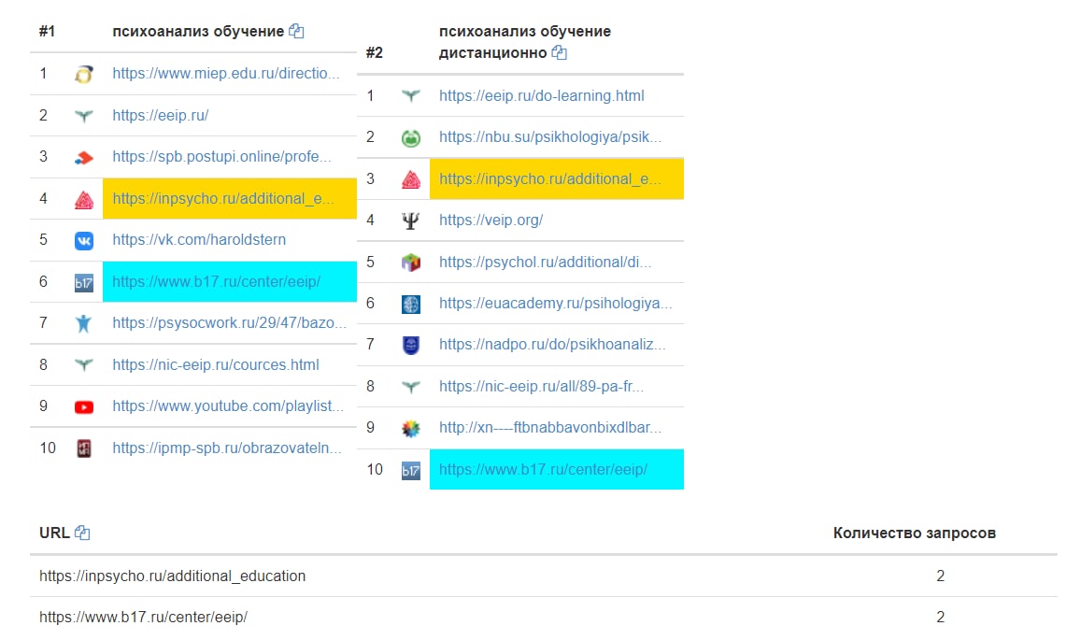Open the eeip.ru/do-learning.html link

[x=541, y=96]
